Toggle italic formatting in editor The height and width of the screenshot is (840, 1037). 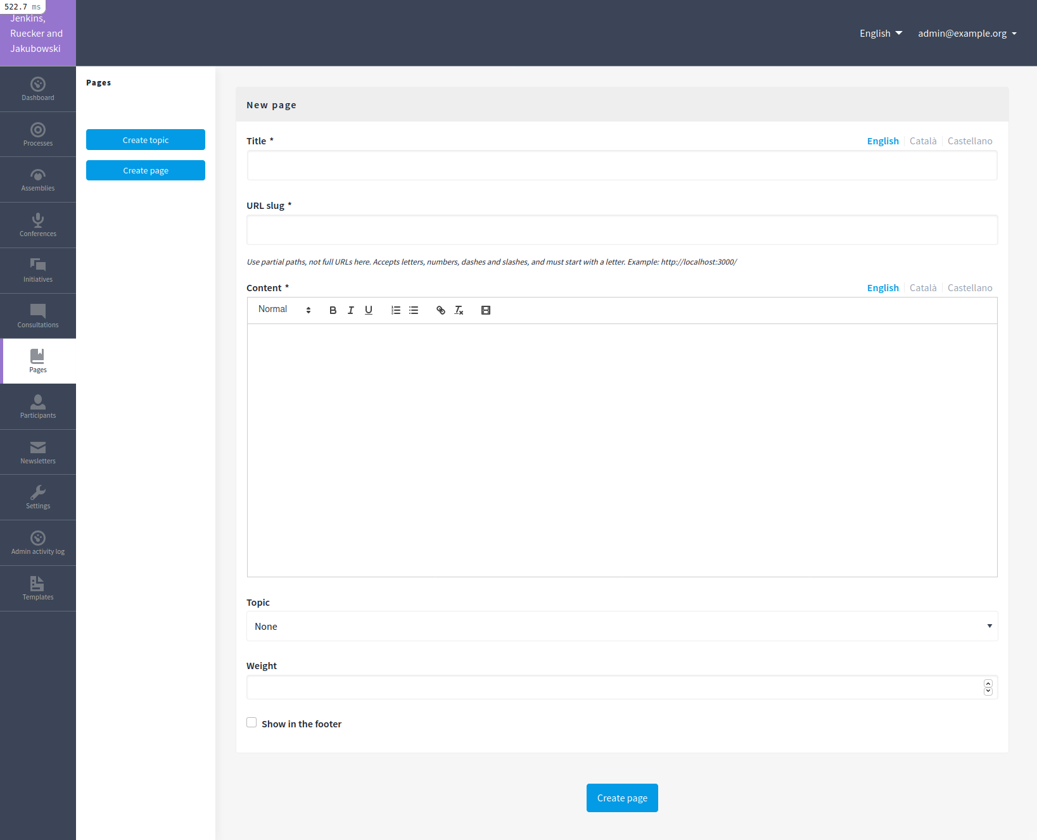click(x=350, y=310)
